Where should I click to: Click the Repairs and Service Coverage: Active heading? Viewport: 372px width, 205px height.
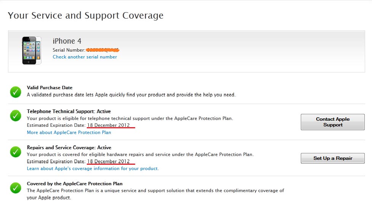[x=69, y=148]
